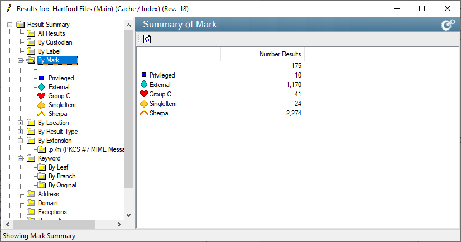This screenshot has height=242, width=461.
Task: Select the teal diamond External mark in tree
Action: pos(59,87)
